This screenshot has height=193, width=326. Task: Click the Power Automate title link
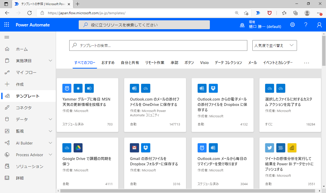[x=33, y=25]
